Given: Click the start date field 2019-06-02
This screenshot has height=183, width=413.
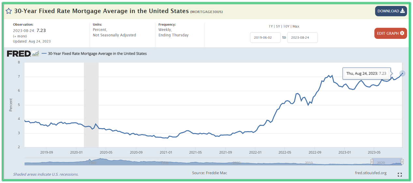Looking at the screenshot, I should [x=265, y=37].
